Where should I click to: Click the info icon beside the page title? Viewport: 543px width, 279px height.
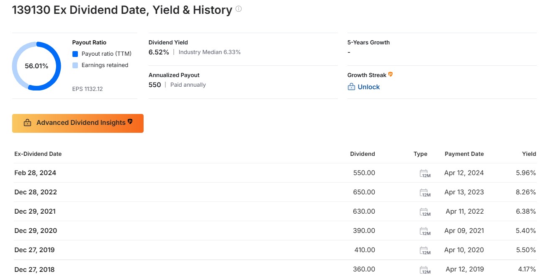click(239, 9)
